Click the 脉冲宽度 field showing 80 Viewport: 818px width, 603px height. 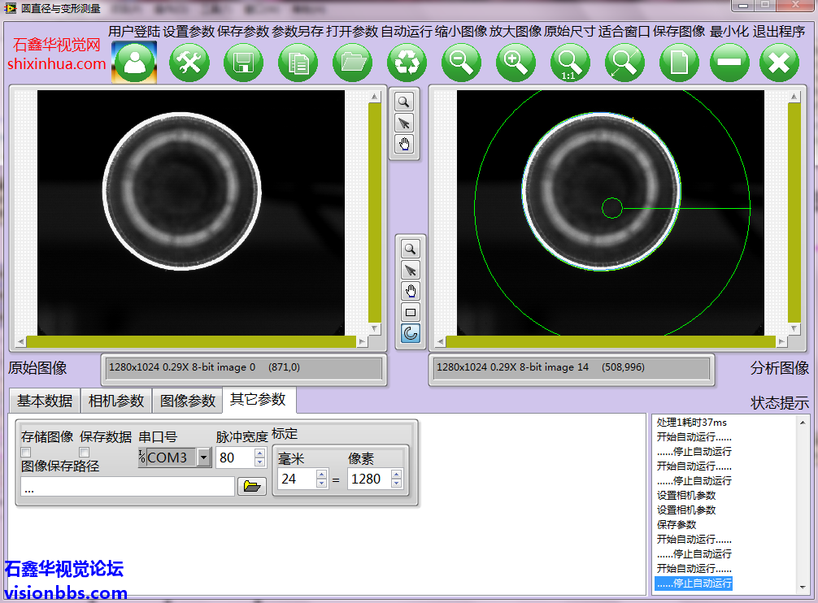(x=235, y=458)
